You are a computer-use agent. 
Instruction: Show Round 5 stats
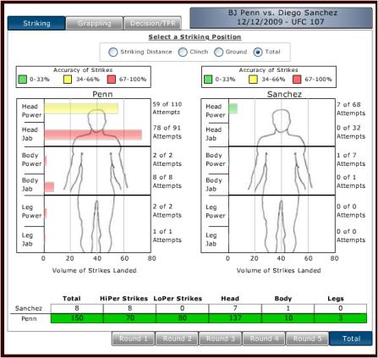[x=307, y=339]
